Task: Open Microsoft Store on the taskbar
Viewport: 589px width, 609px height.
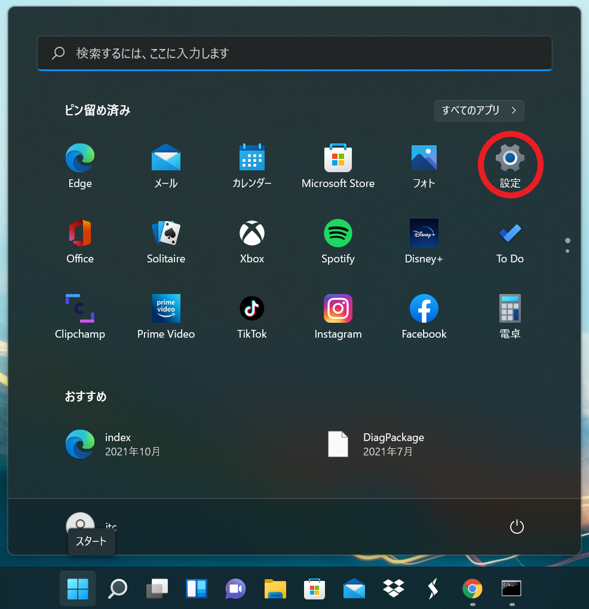Action: click(314, 589)
